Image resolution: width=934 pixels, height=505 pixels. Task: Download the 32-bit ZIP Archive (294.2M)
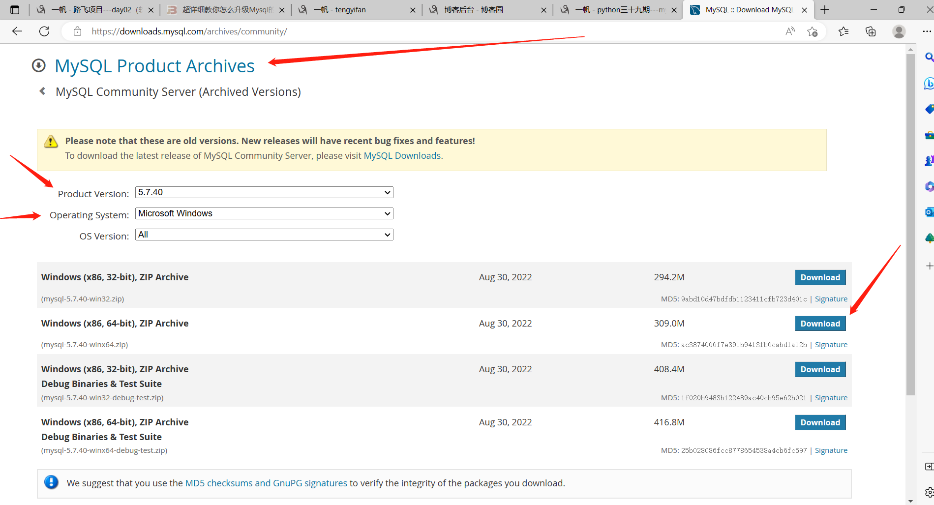(x=820, y=277)
